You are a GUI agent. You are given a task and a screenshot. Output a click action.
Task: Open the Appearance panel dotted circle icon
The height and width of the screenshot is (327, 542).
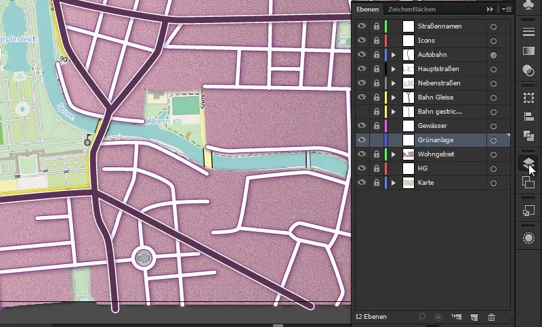528,238
